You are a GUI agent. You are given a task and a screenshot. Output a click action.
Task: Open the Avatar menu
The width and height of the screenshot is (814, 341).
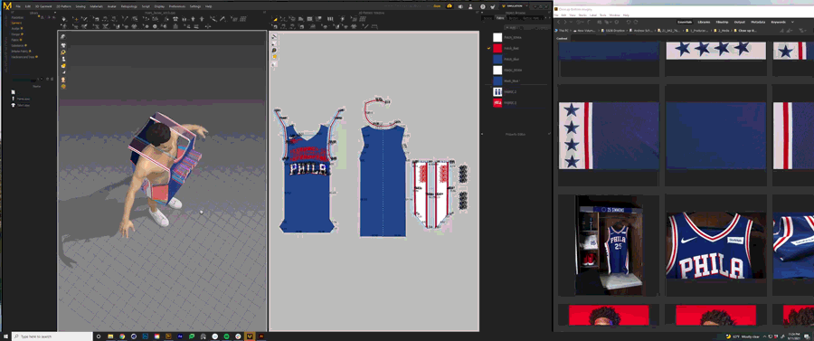click(x=111, y=6)
